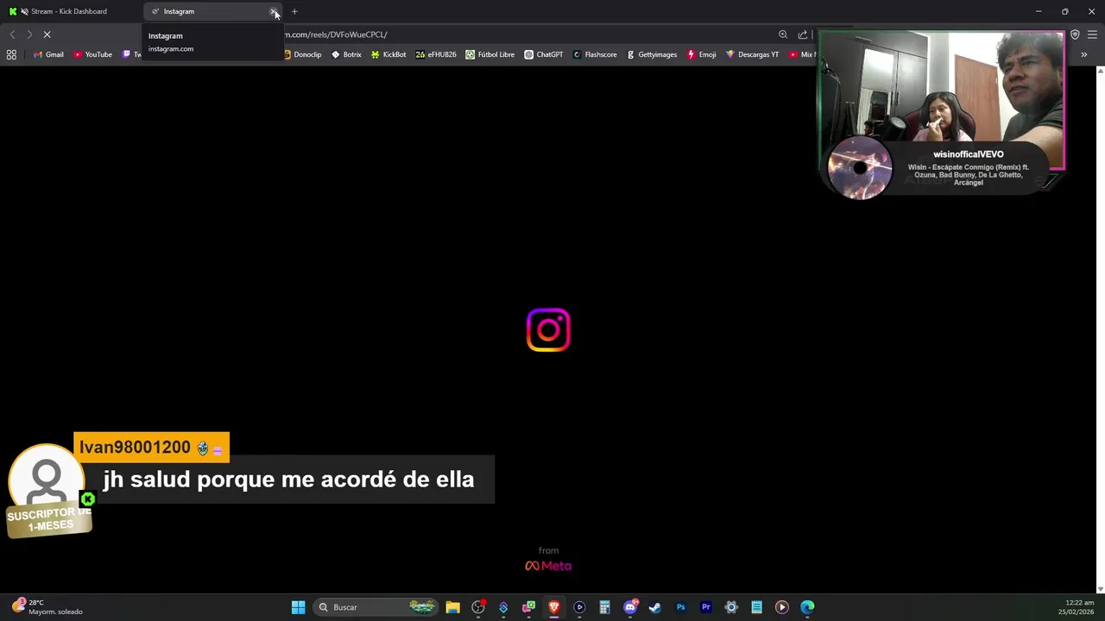Click the address bar URL
Image resolution: width=1105 pixels, height=621 pixels.
click(x=337, y=34)
